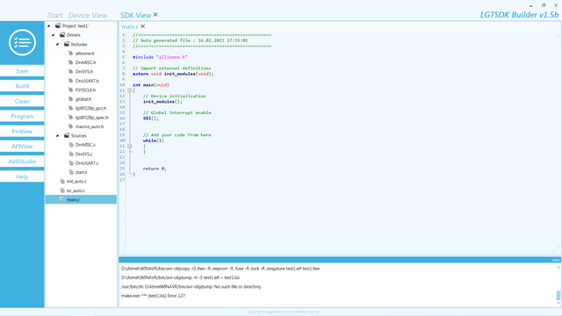Click file icon next to DrvSYS.c
This screenshot has width=562, height=316.
pos(71,154)
